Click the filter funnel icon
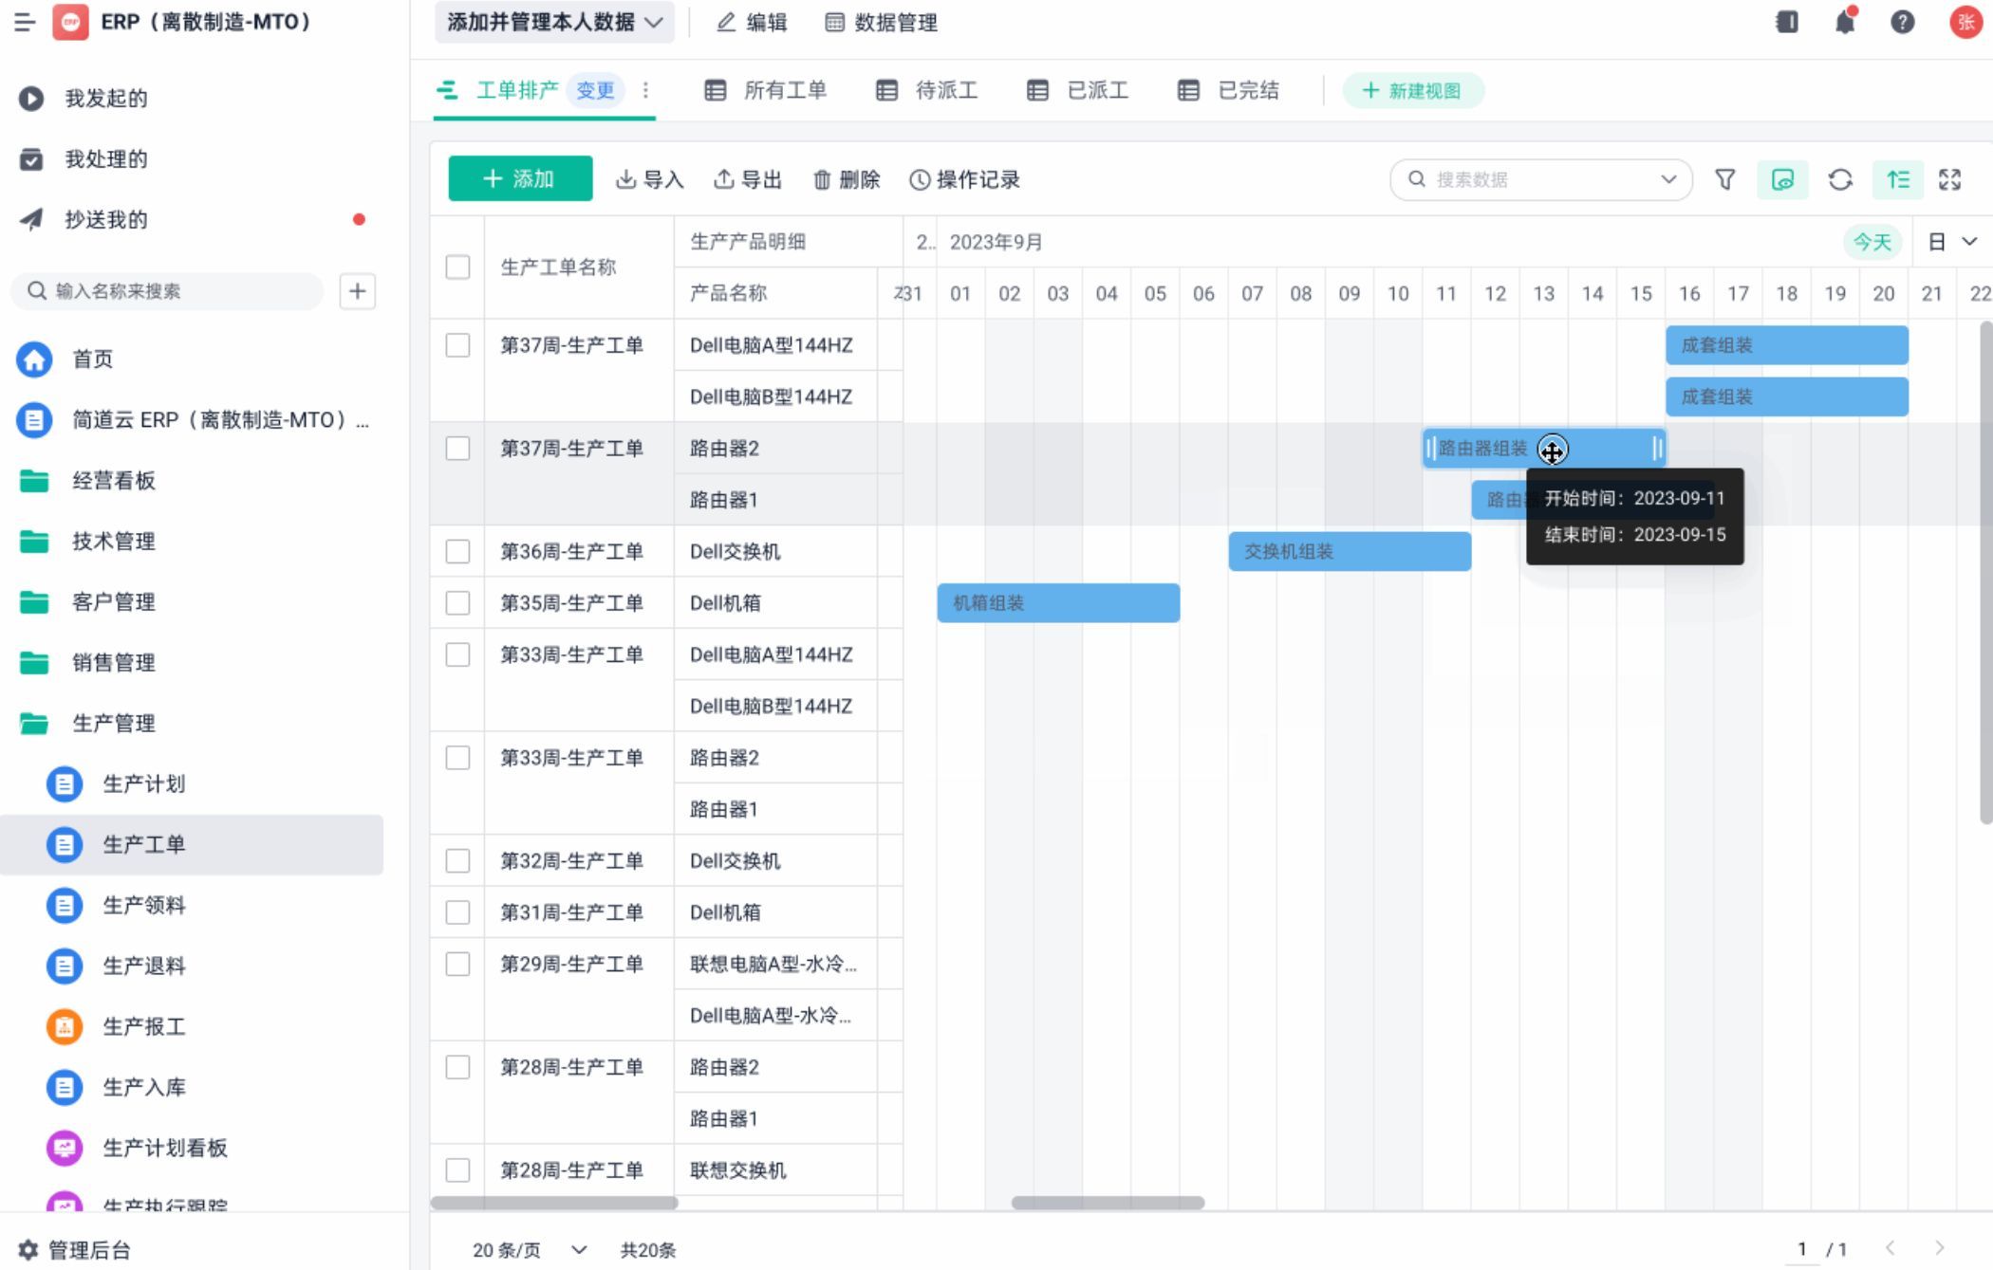This screenshot has width=1993, height=1270. [x=1724, y=179]
